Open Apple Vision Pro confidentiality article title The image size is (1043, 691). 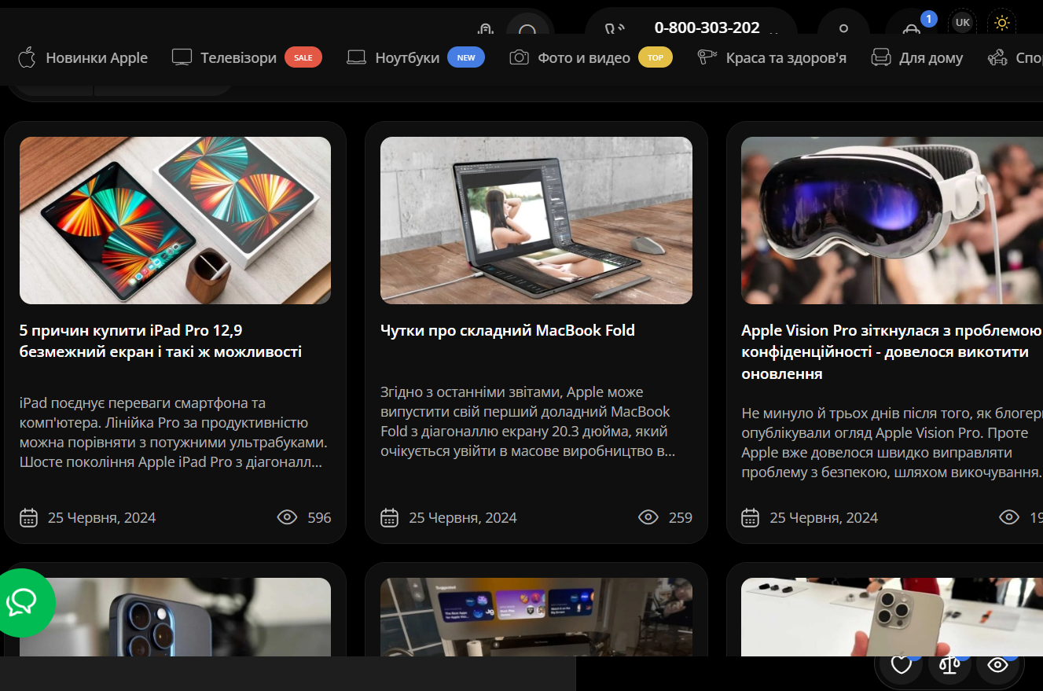coord(888,352)
